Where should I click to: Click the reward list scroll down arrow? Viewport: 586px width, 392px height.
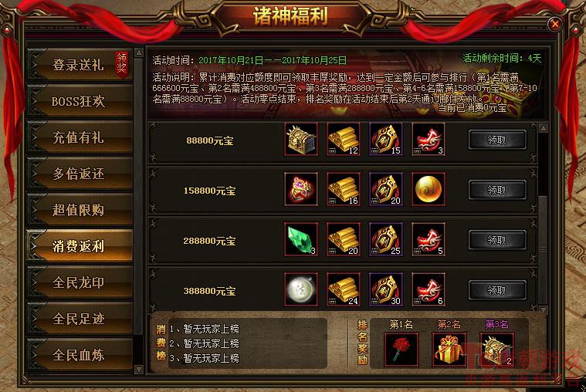point(544,309)
